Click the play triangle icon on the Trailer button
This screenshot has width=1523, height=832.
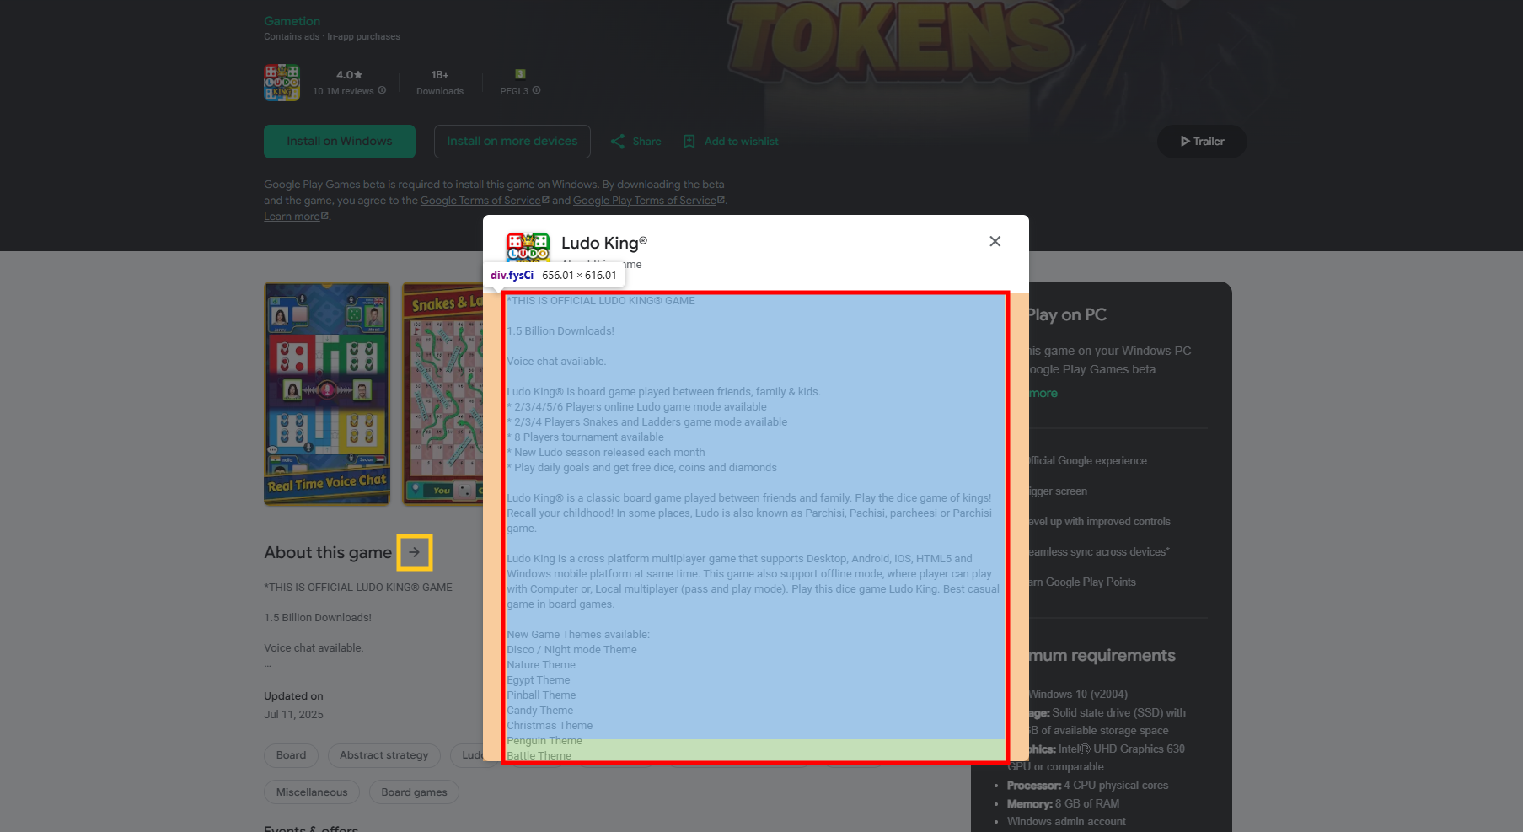[x=1184, y=141]
